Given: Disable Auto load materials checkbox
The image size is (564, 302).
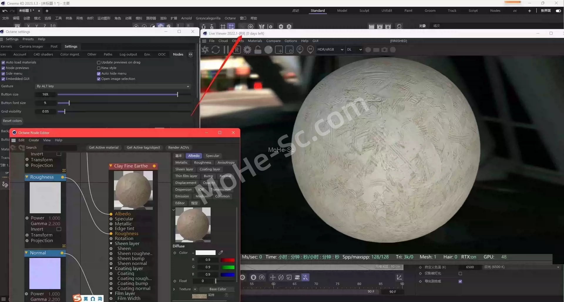Looking at the screenshot, I should 3,62.
